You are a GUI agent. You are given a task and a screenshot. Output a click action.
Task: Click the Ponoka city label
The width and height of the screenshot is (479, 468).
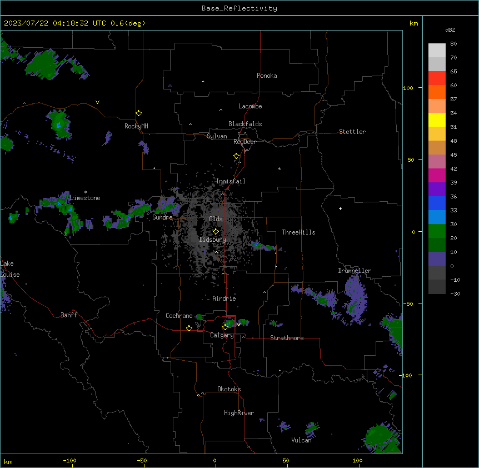[267, 76]
